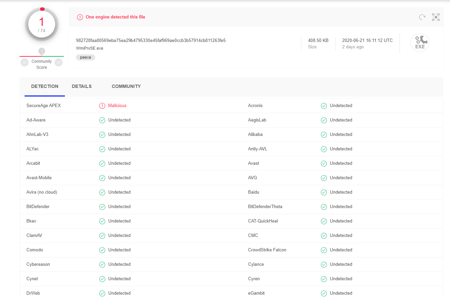The image size is (450, 297).
Task: Click the warning icon in detection banner
Action: (80, 17)
